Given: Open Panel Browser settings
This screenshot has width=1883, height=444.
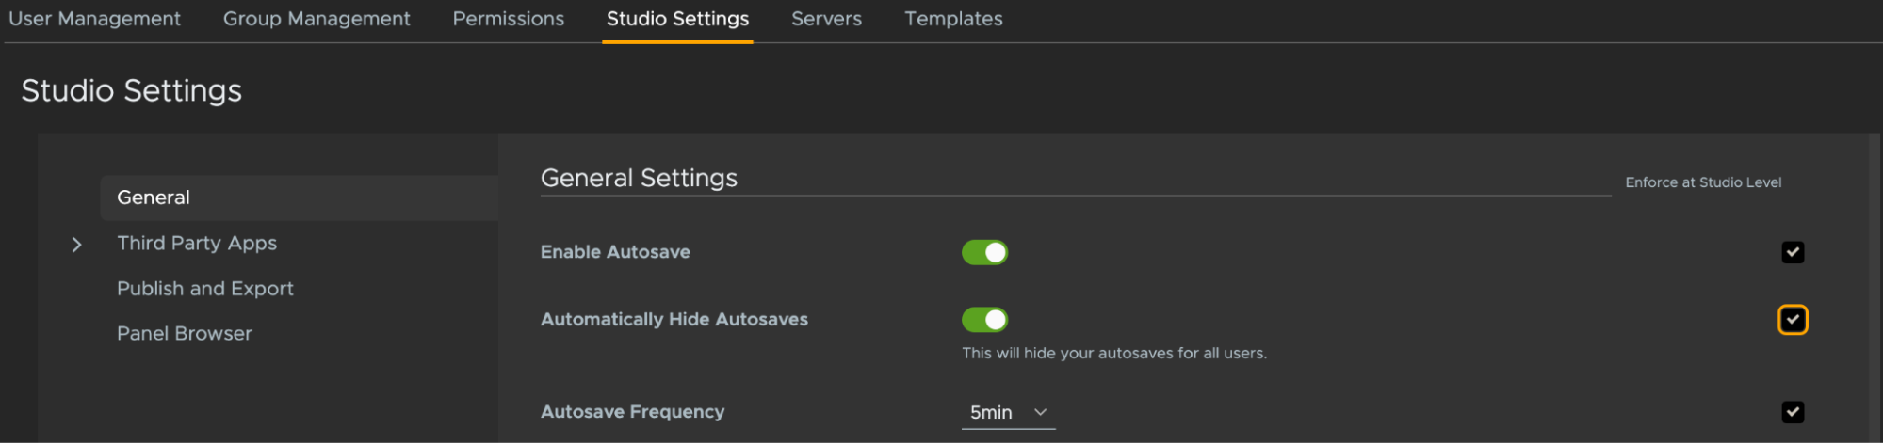Looking at the screenshot, I should coord(185,334).
